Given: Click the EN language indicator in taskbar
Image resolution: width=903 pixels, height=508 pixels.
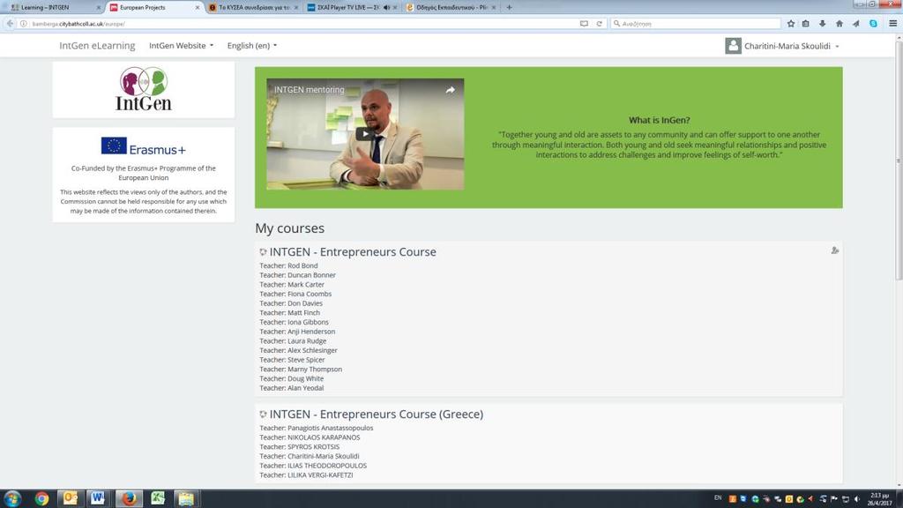Looking at the screenshot, I should (x=718, y=497).
